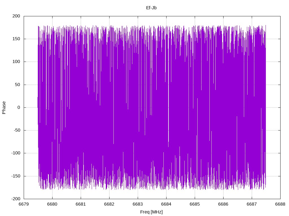Click the x-axis tick label '6683'
289x216 pixels.
pyautogui.click(x=138, y=204)
